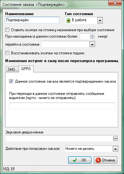Click the Действие при почасовом заказе label

[x=33, y=149]
